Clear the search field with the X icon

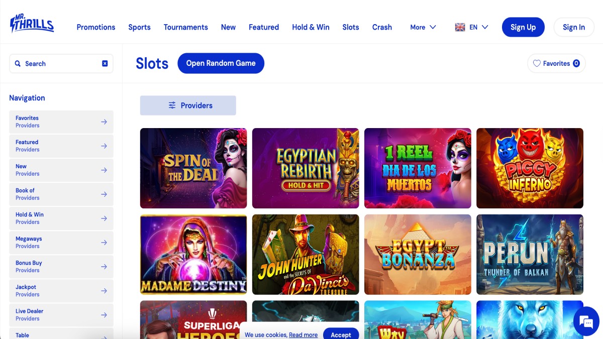click(105, 64)
